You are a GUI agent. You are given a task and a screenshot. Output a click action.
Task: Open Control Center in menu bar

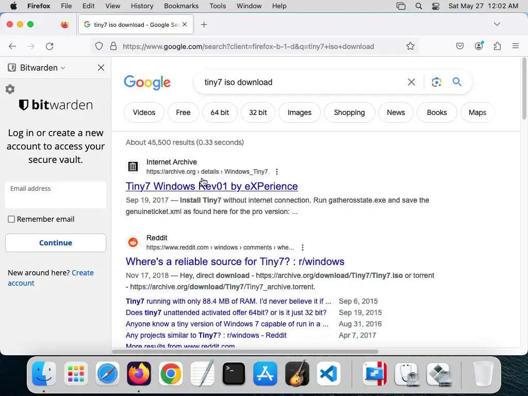point(435,6)
